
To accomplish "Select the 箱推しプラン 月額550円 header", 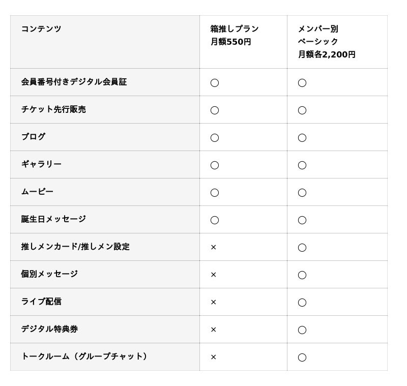I will [235, 35].
